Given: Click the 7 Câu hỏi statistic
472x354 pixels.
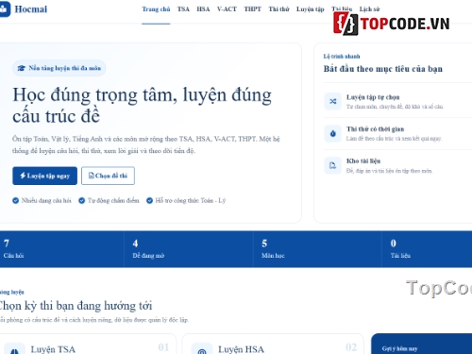Looking at the screenshot, I should (61, 249).
